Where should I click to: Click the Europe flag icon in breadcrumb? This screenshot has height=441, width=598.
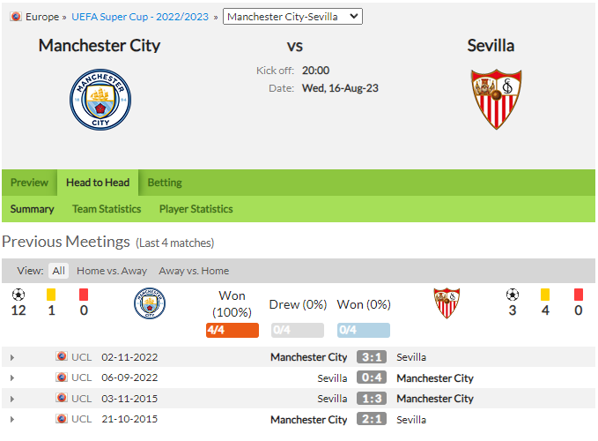tap(16, 17)
